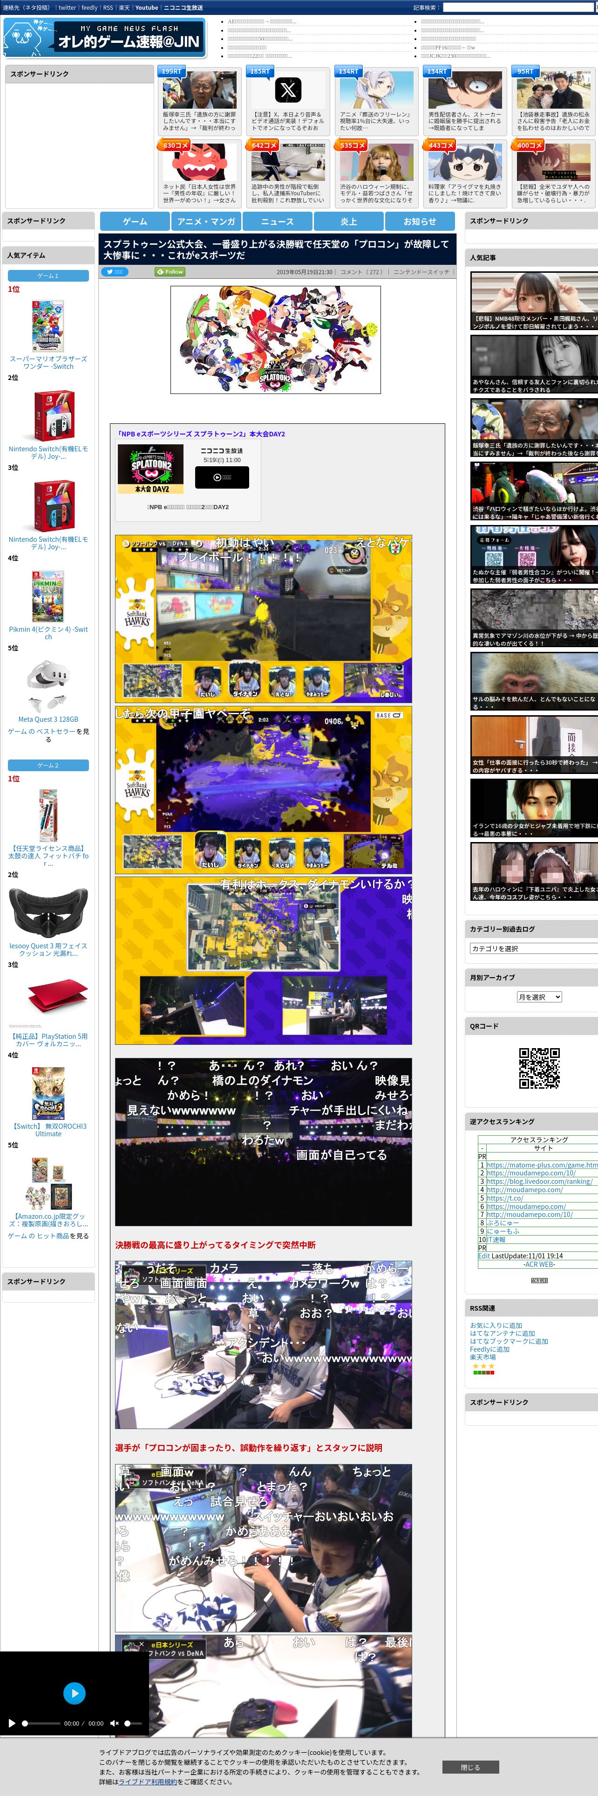The width and height of the screenshot is (598, 1796).
Task: Click the 太鼓の達人 drumstick product image
Action: coord(48,815)
